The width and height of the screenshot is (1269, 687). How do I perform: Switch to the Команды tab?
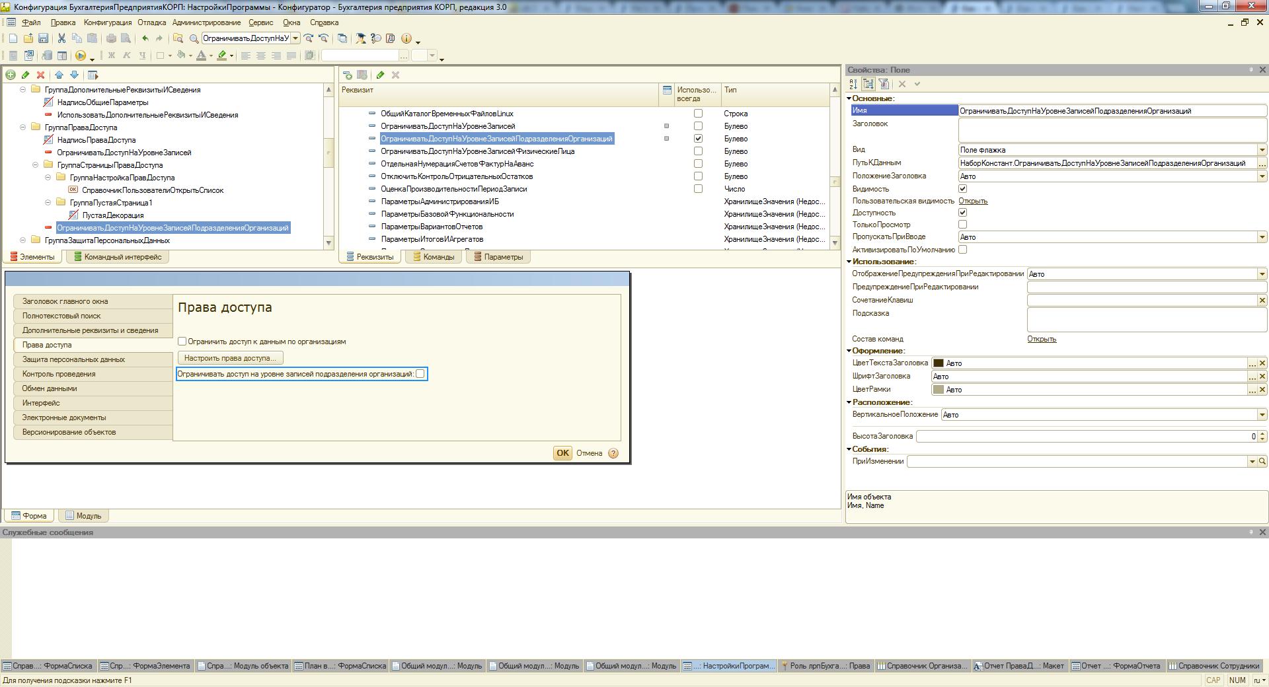point(434,258)
